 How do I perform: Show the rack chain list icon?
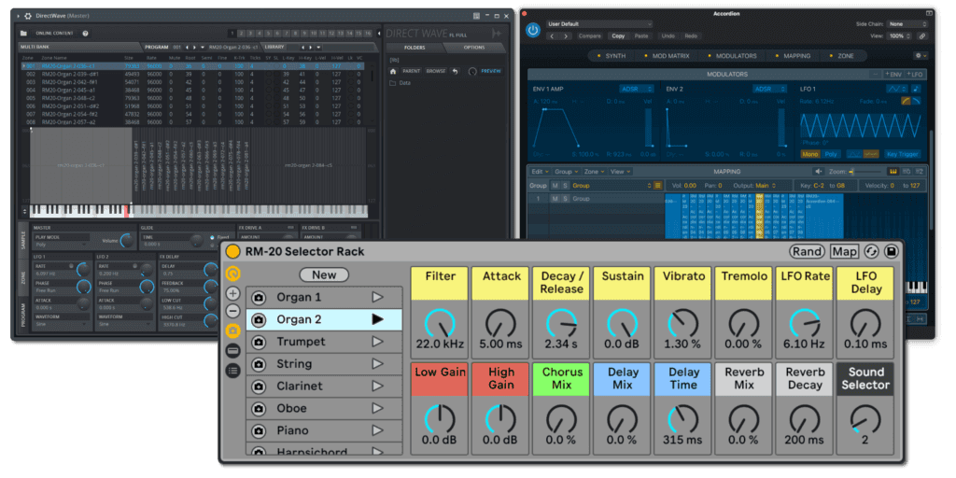[232, 370]
